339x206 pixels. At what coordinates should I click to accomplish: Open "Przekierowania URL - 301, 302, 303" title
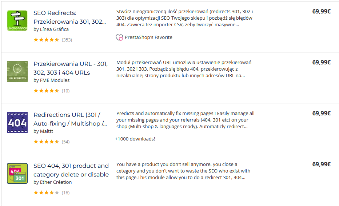[71, 68]
